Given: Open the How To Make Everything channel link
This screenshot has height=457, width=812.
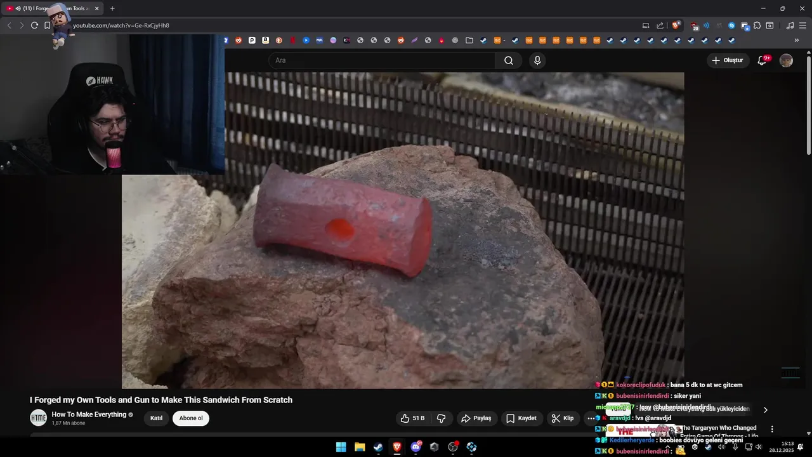Looking at the screenshot, I should (x=89, y=414).
